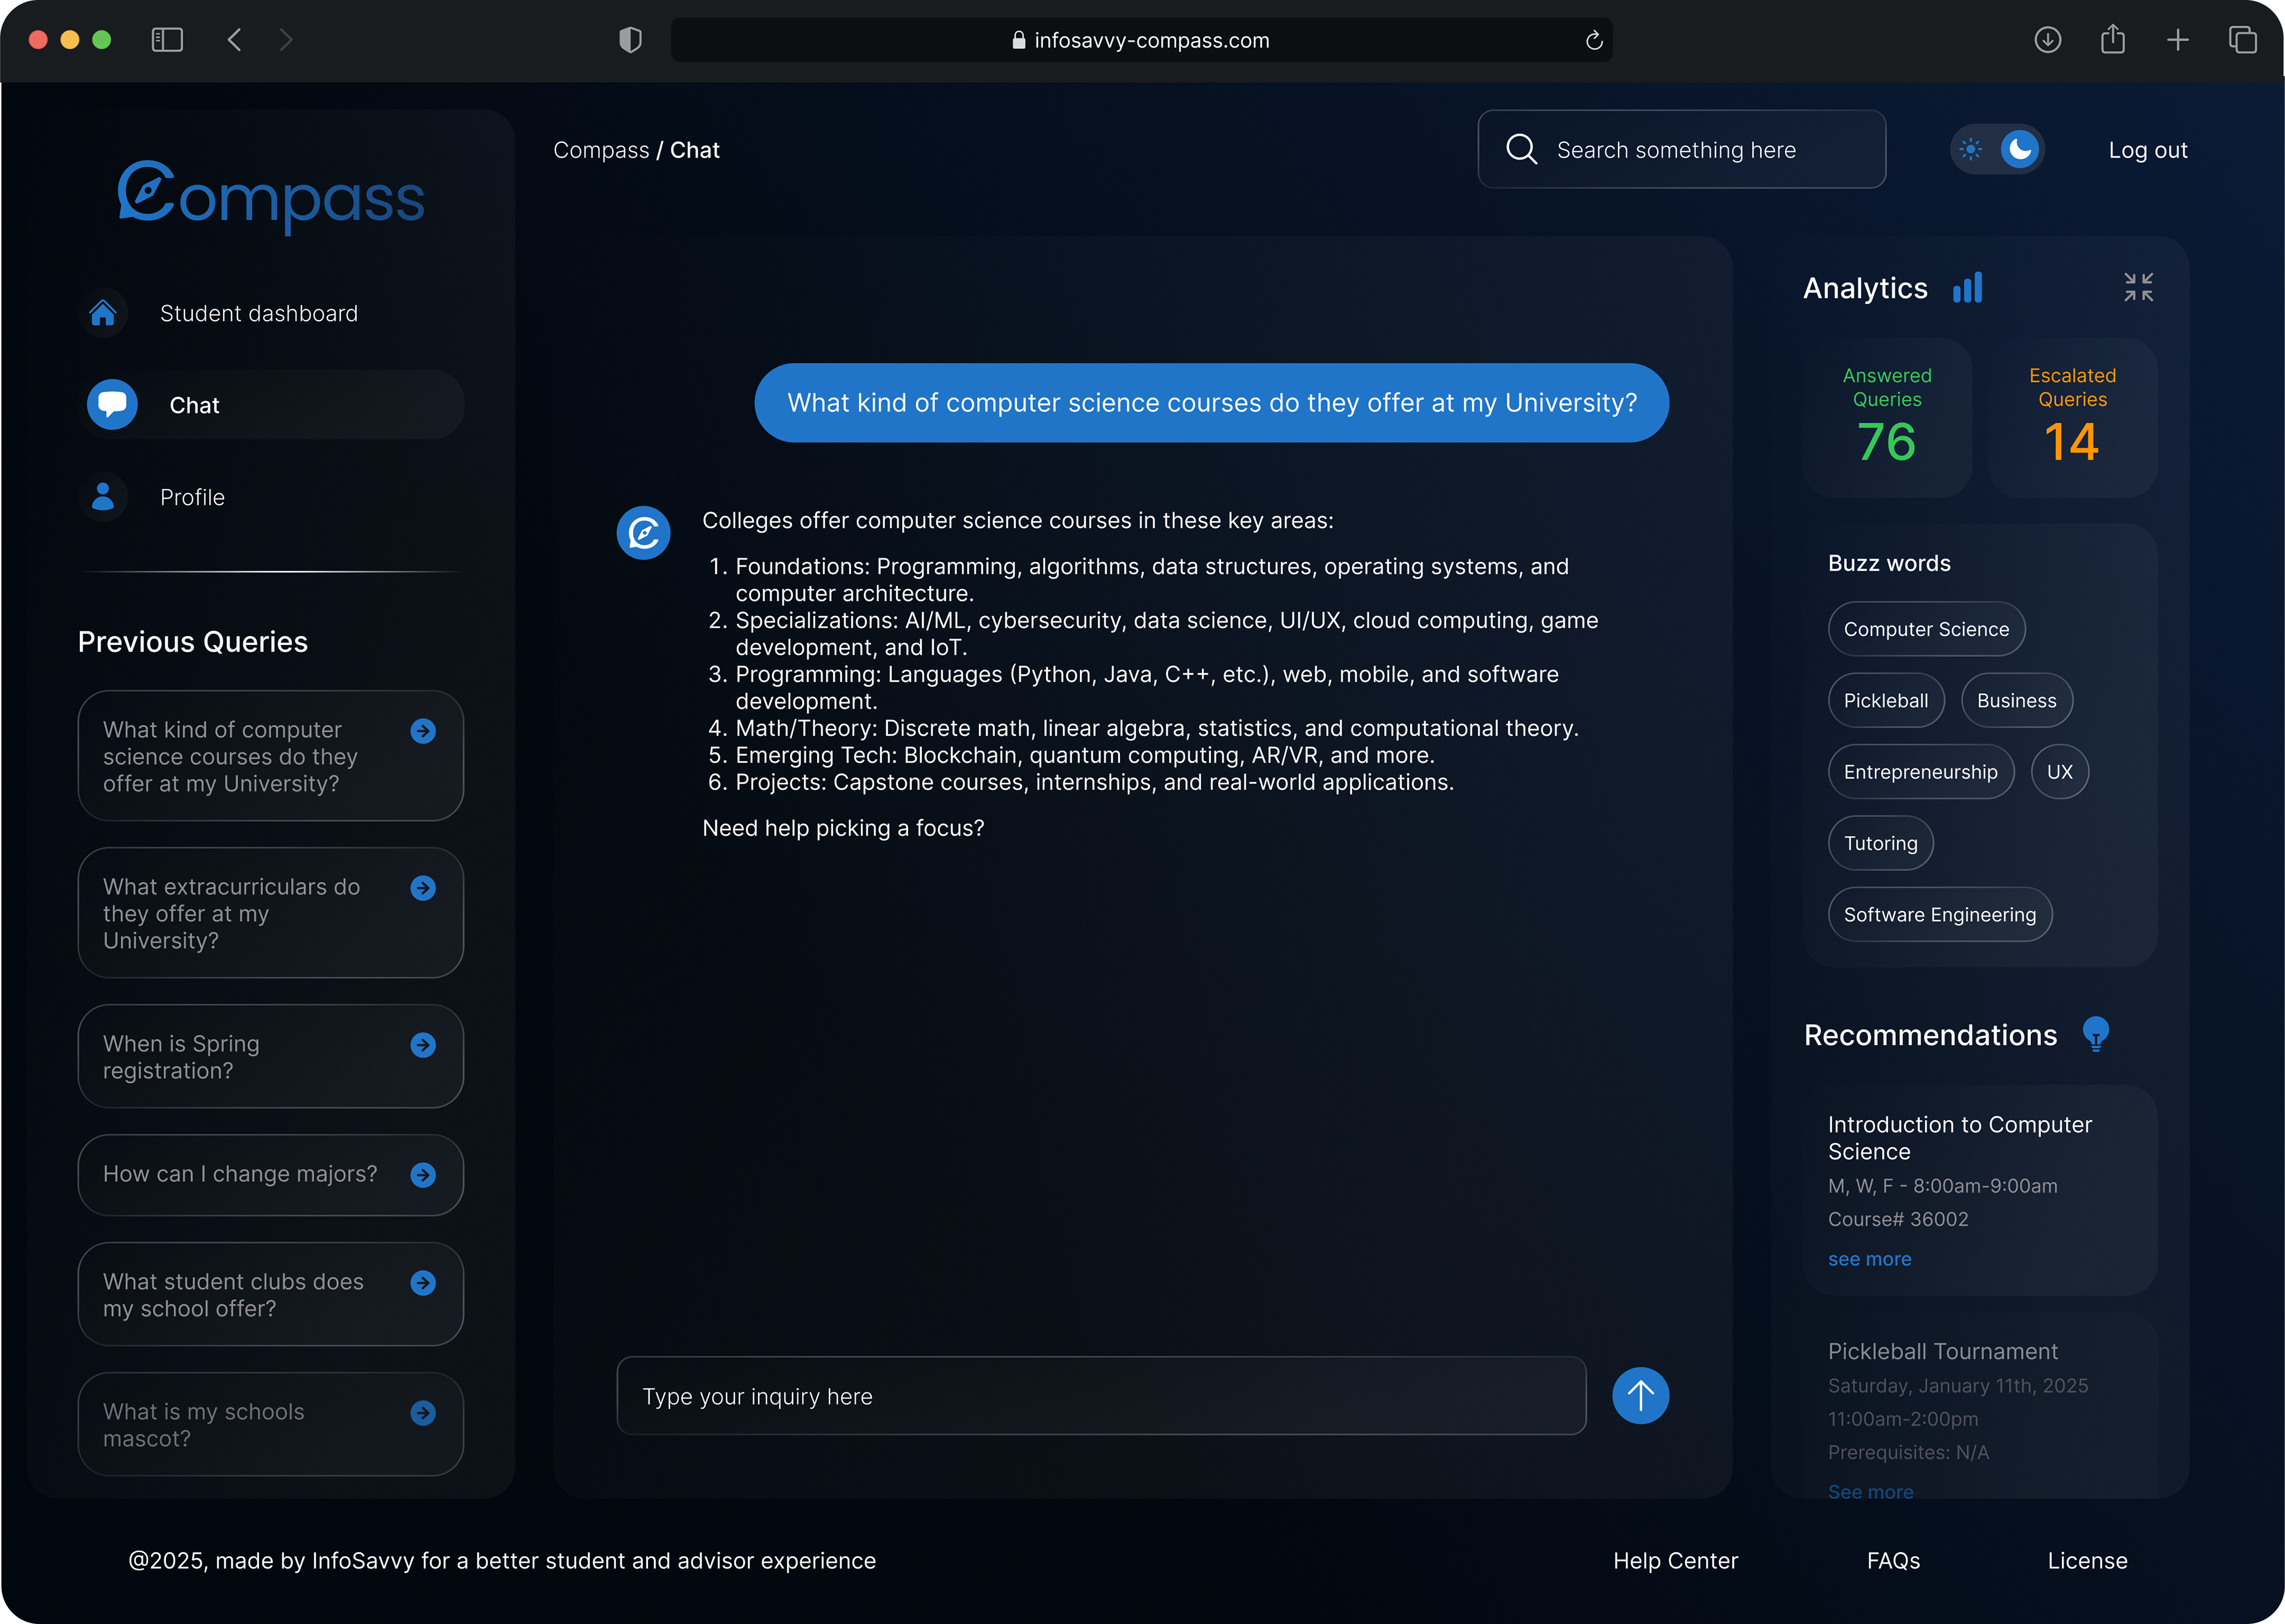Switch to light mode sun icon
Image resolution: width=2285 pixels, height=1624 pixels.
coord(1970,150)
